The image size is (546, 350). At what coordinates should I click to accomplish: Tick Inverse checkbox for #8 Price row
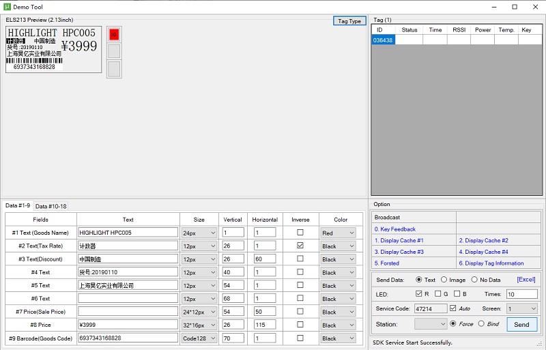tap(300, 325)
